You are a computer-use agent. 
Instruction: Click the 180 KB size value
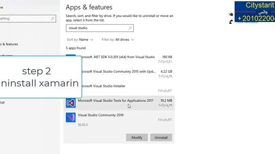point(167,57)
